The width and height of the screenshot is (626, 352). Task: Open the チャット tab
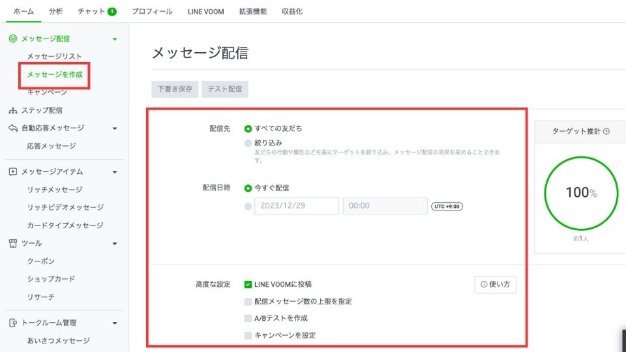click(x=91, y=12)
